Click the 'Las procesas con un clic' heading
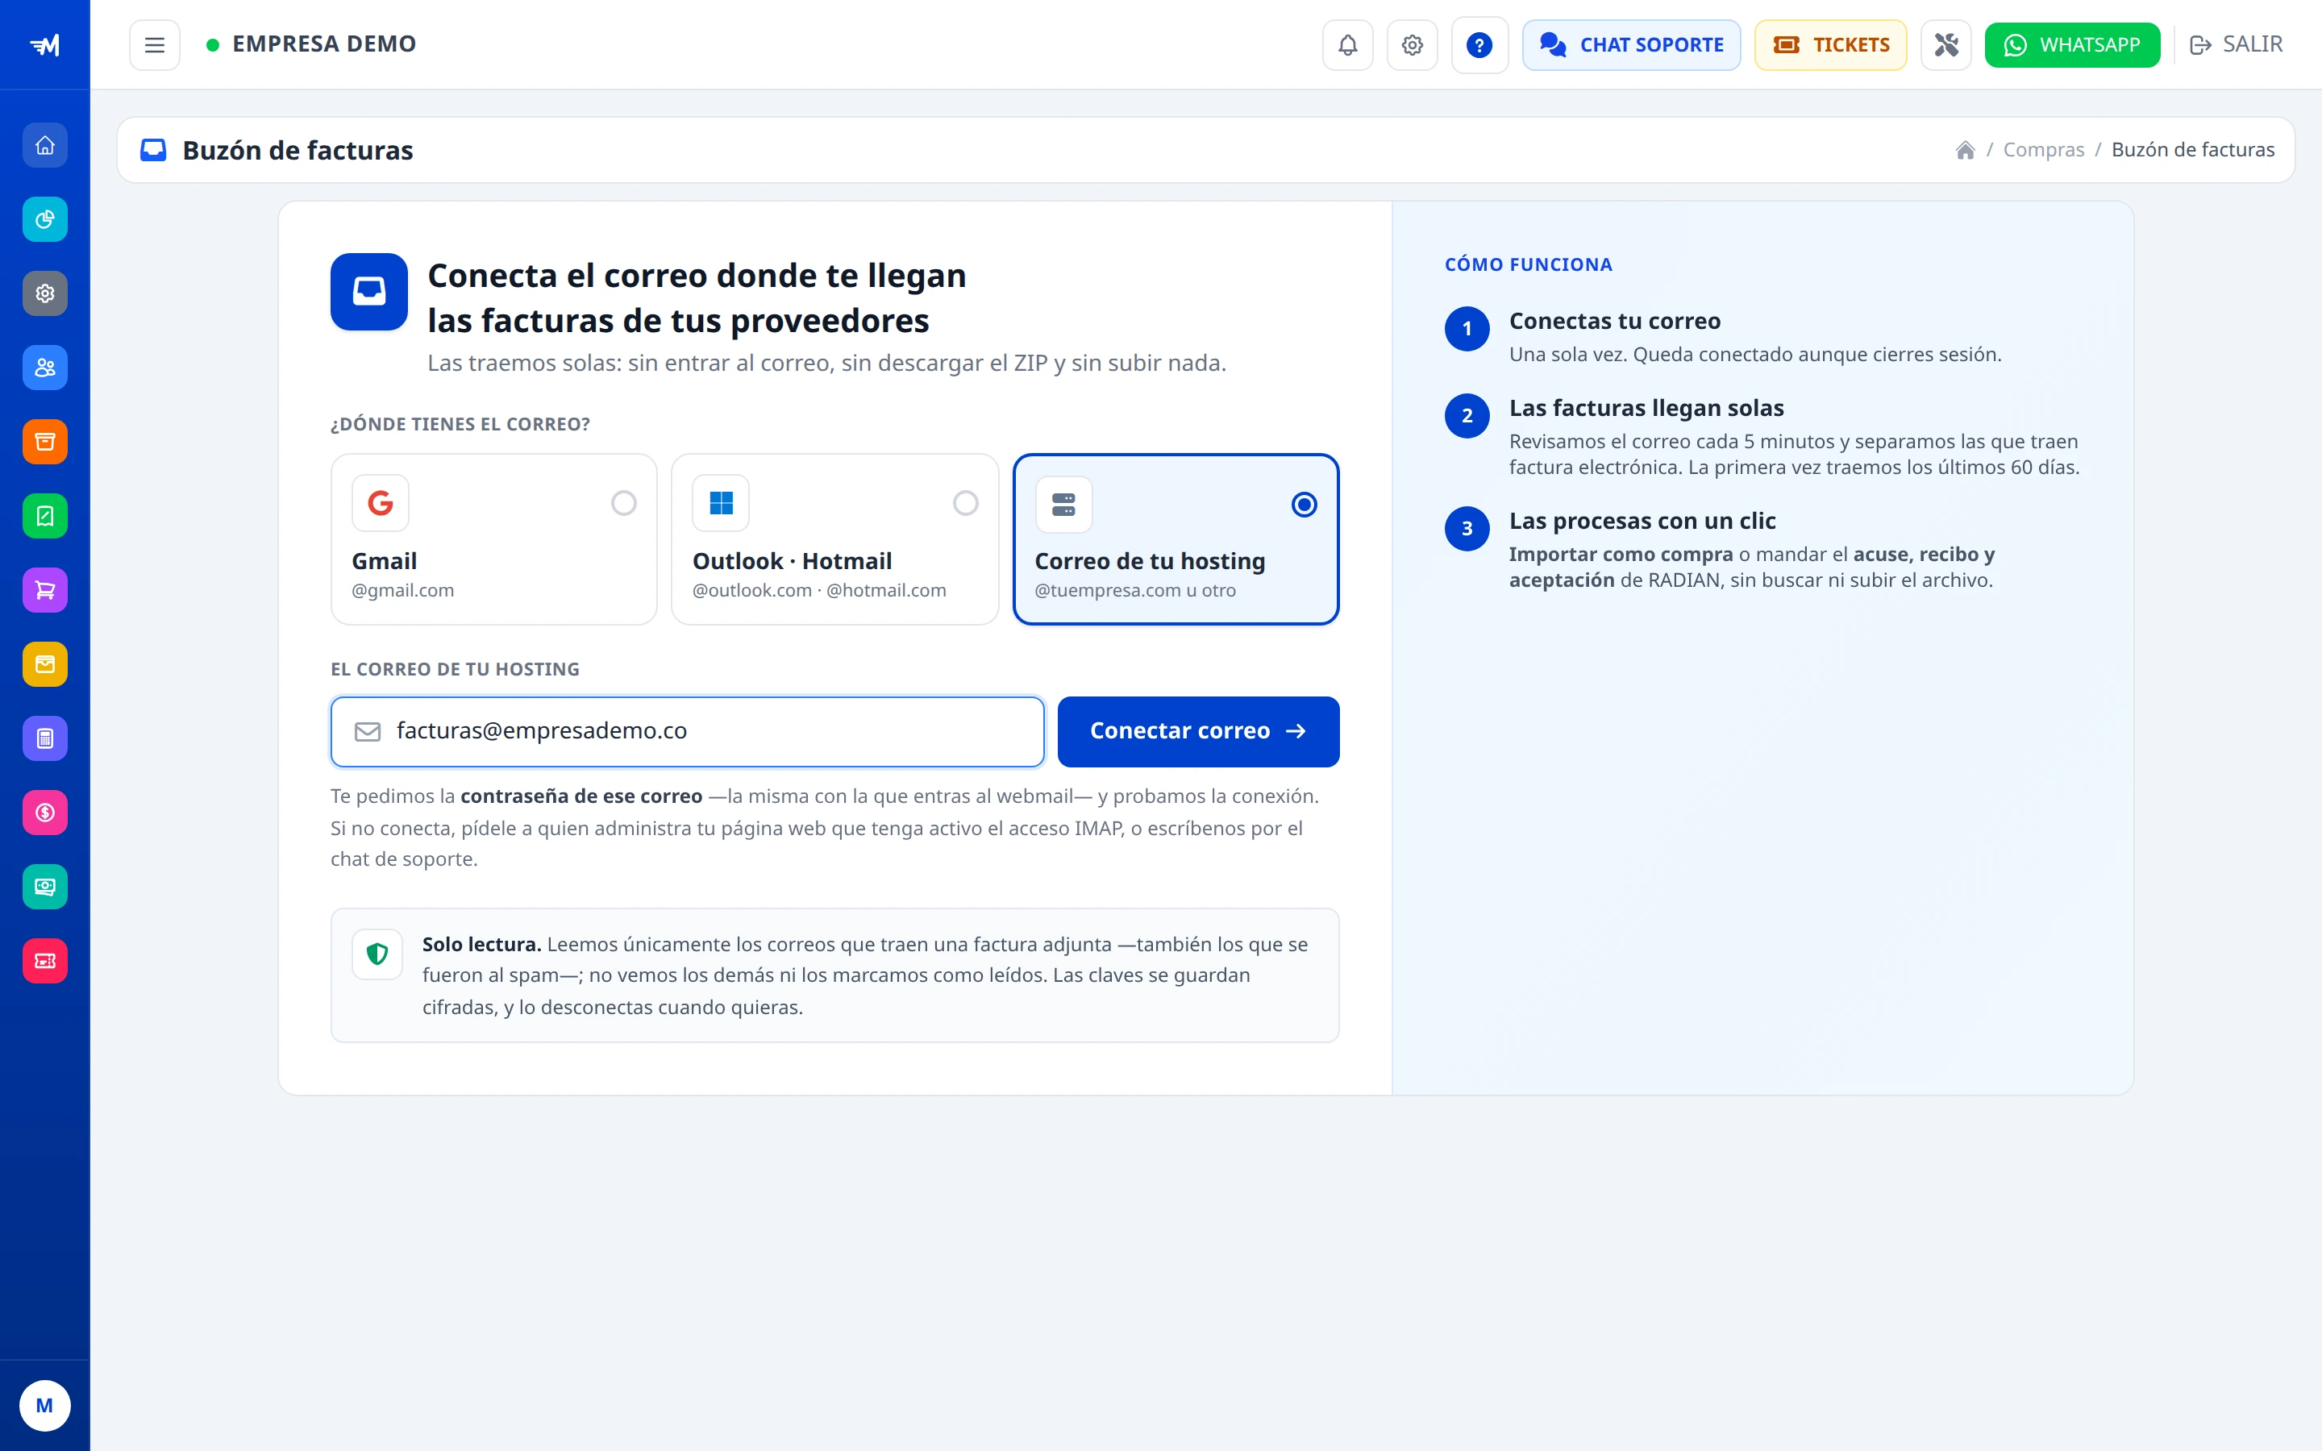This screenshot has height=1451, width=2322. (1642, 521)
